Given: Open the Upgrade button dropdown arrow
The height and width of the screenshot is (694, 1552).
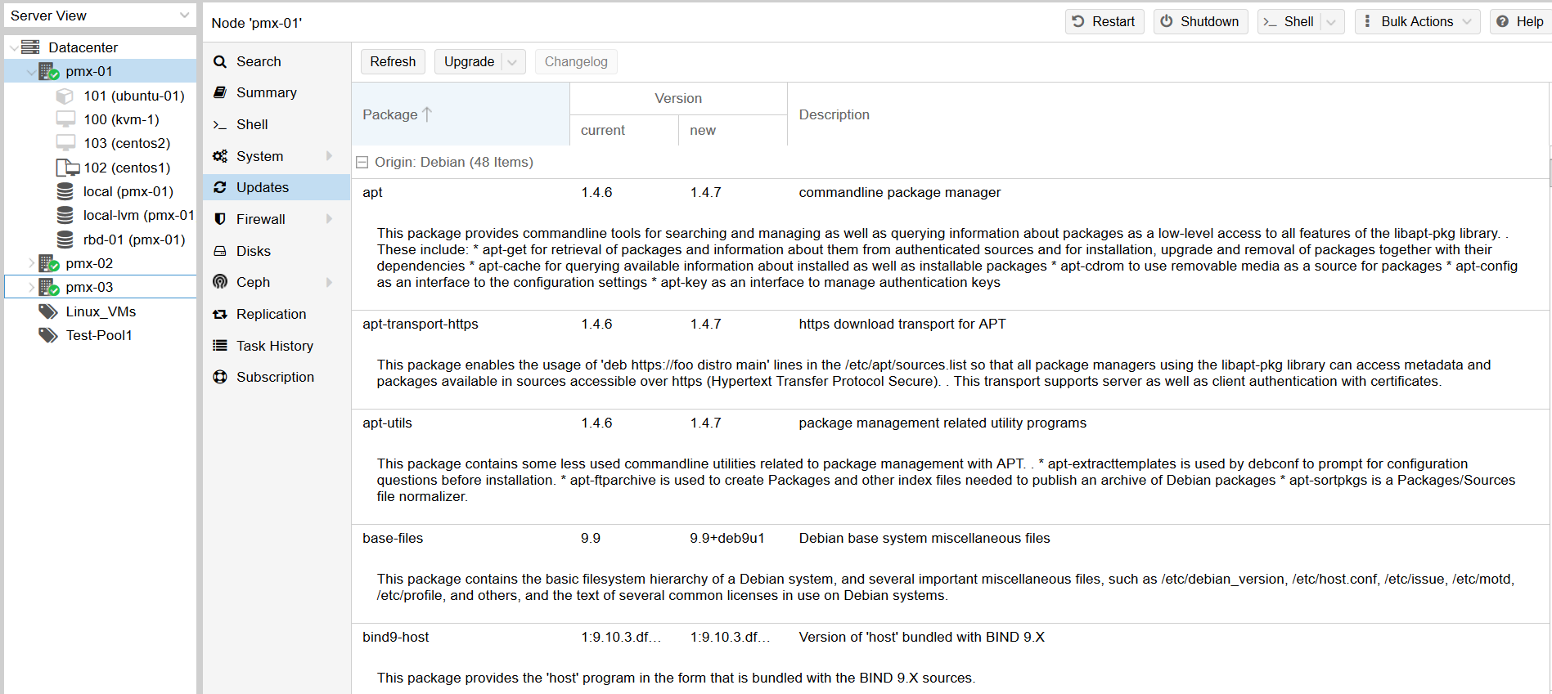Looking at the screenshot, I should (512, 62).
